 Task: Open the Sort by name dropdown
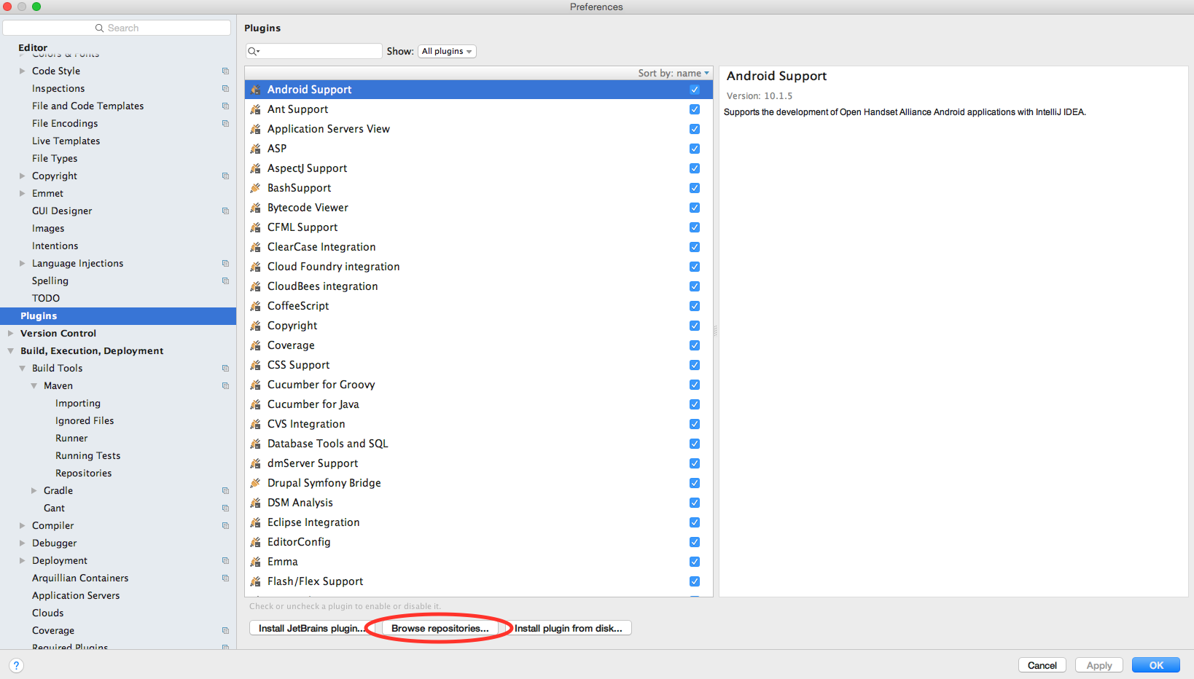coord(674,73)
